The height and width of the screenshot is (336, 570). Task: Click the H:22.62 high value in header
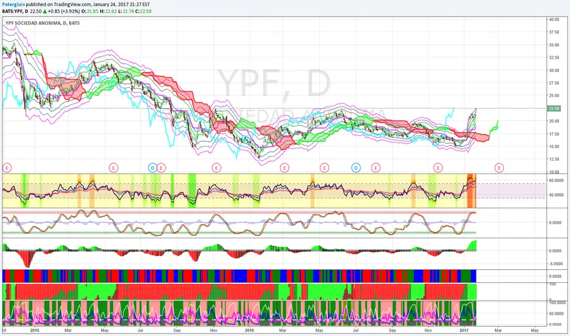coord(108,11)
